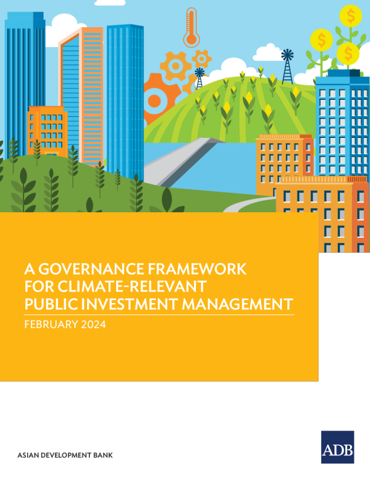Click the ADB logo square
The image size is (370, 479).
point(337,447)
